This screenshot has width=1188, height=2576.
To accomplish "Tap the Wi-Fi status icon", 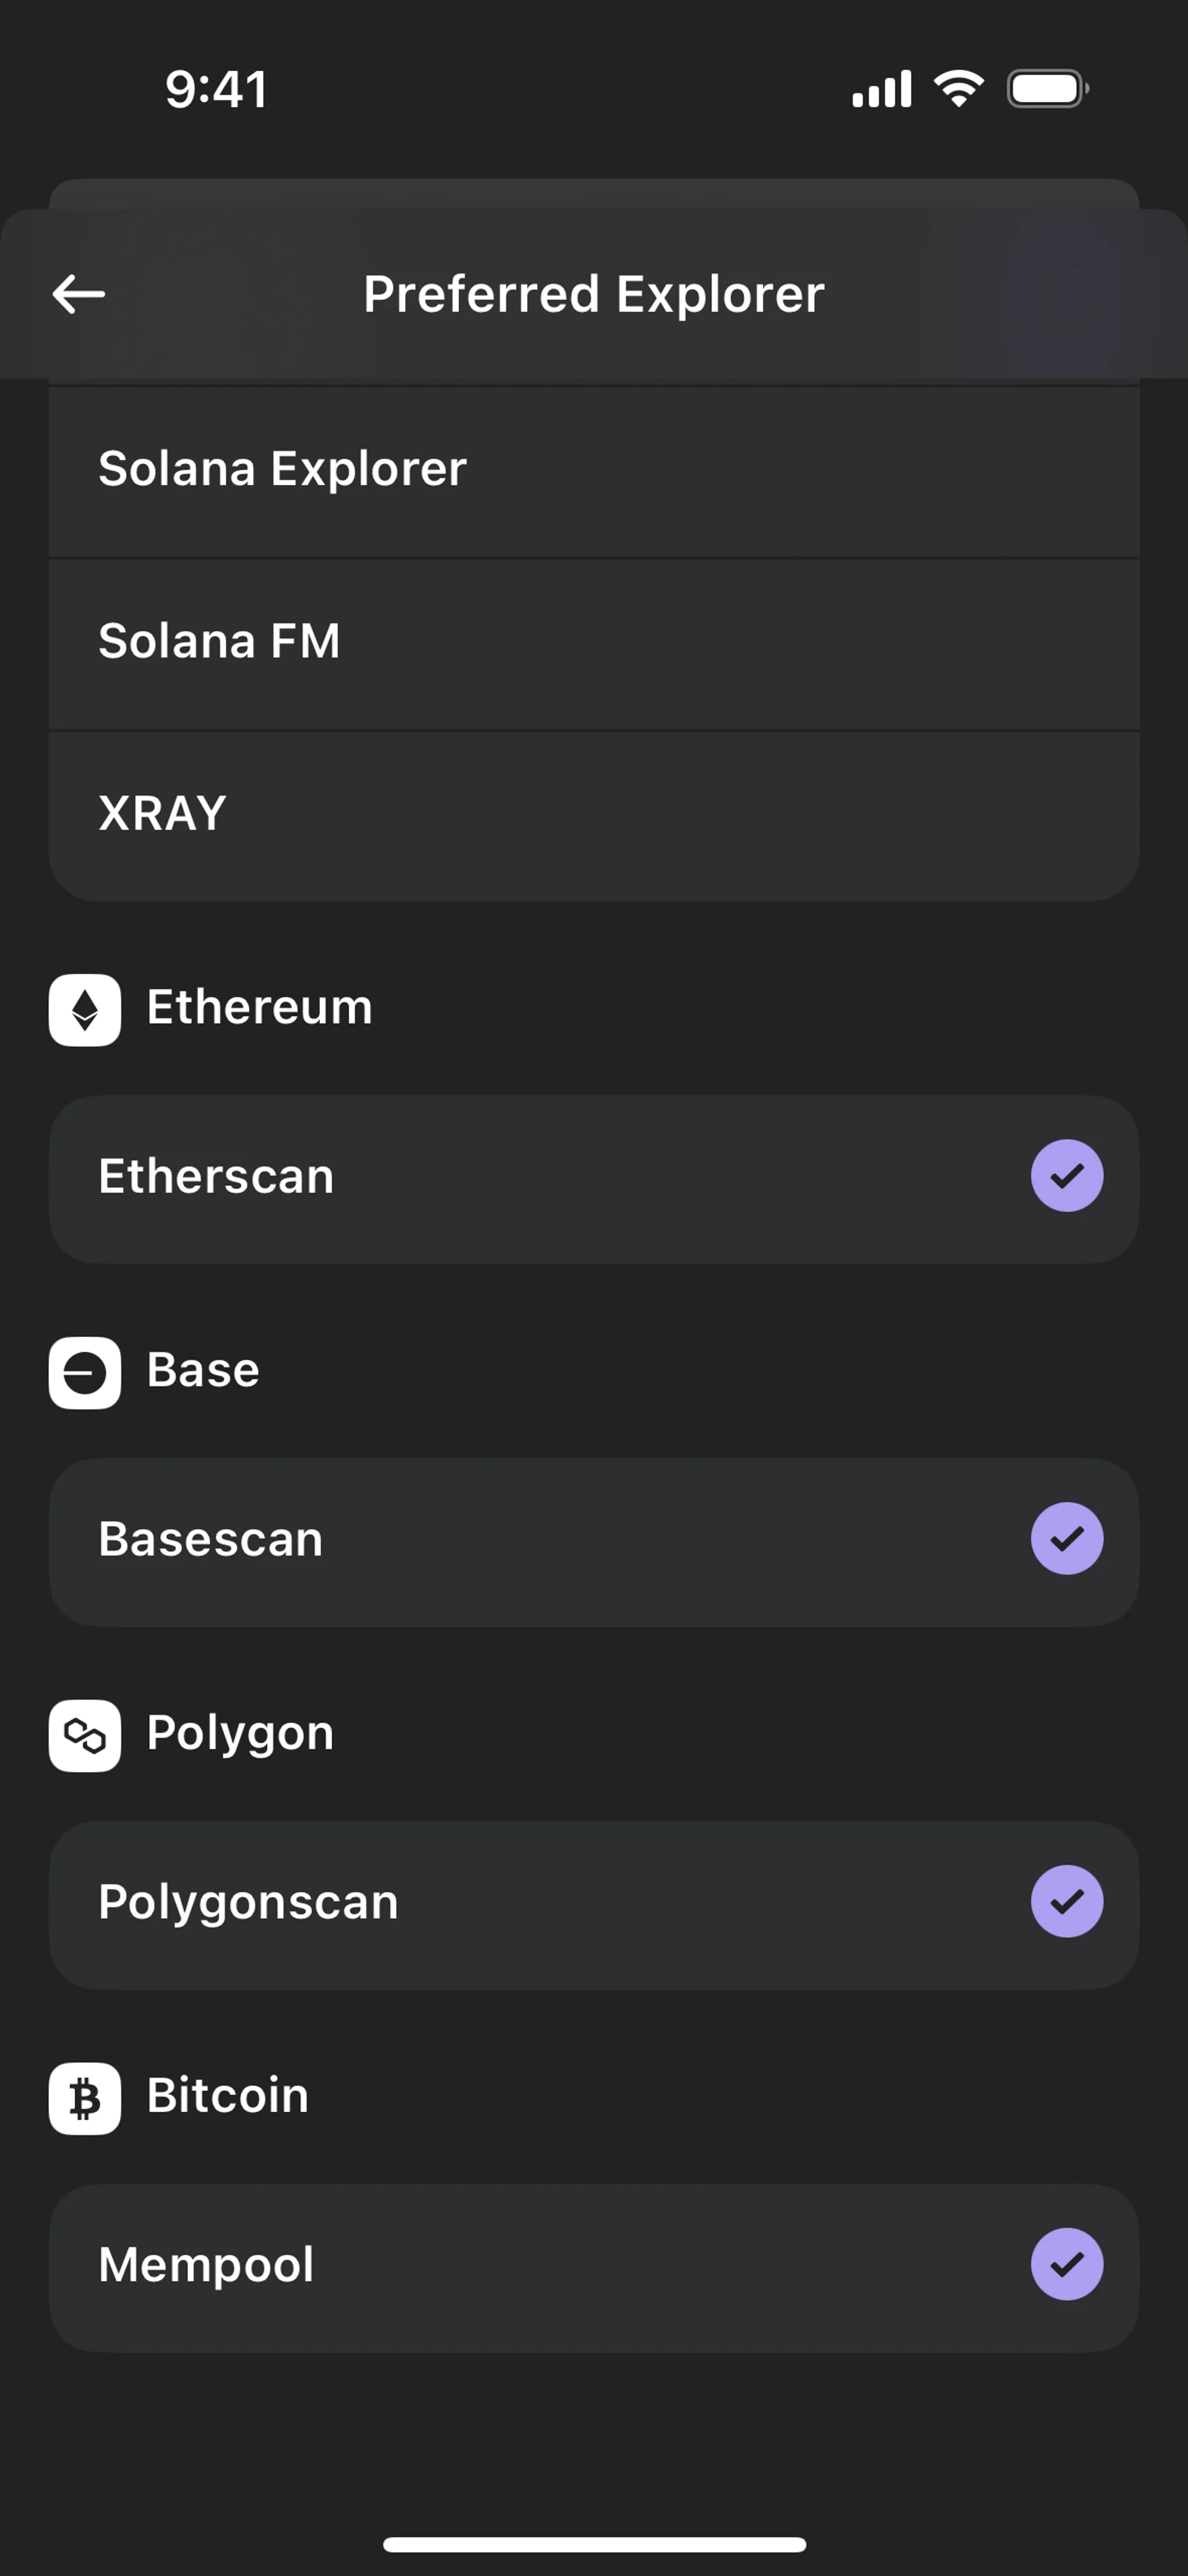I will pyautogui.click(x=959, y=89).
